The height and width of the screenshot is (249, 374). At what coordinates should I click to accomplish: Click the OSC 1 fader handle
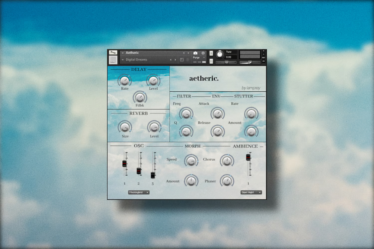coord(125,164)
